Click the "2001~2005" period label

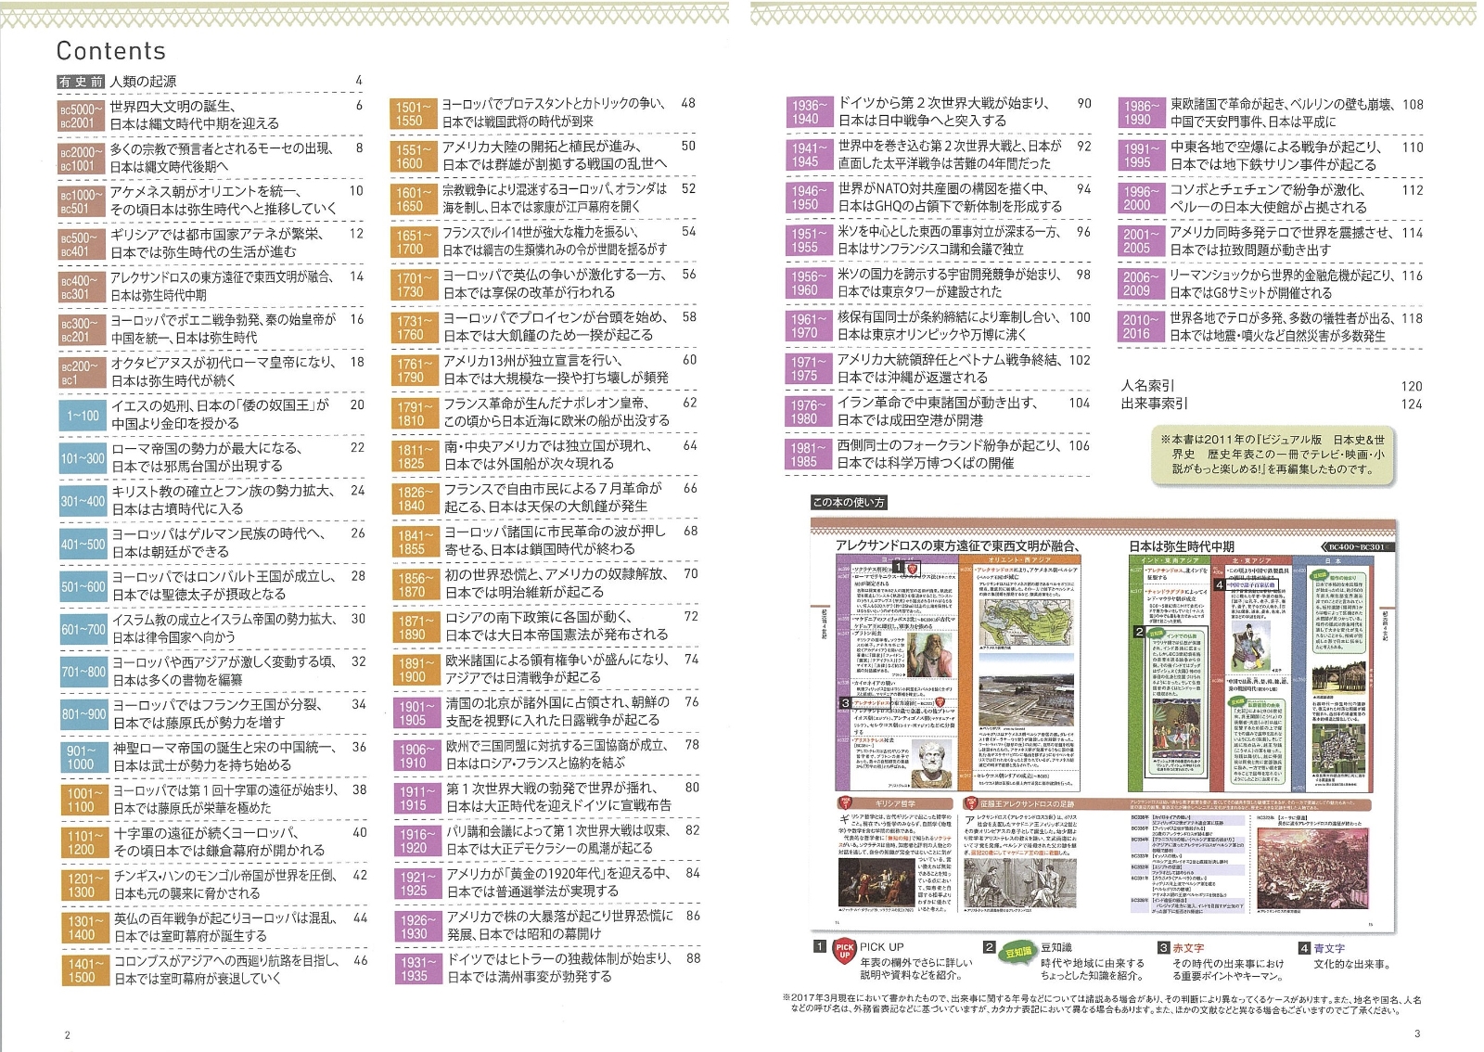(x=1140, y=242)
